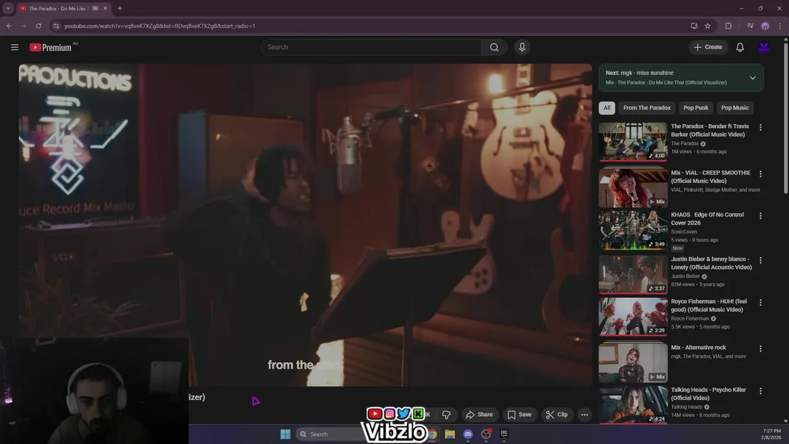This screenshot has height=444, width=789.
Task: Open options for Royce Fisherman HUH! video
Action: (760, 303)
